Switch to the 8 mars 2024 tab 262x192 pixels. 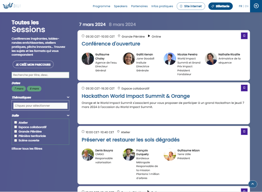[x=122, y=24]
